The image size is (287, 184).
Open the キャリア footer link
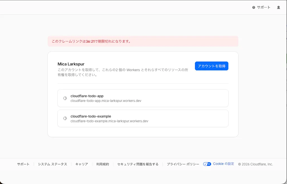point(82,164)
